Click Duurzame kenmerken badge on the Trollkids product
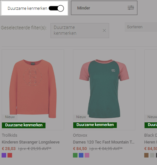Image resolution: width=157 pixels, height=165 pixels. click(x=24, y=125)
